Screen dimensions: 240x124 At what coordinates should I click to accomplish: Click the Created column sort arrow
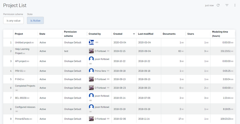pyautogui.click(x=134, y=34)
